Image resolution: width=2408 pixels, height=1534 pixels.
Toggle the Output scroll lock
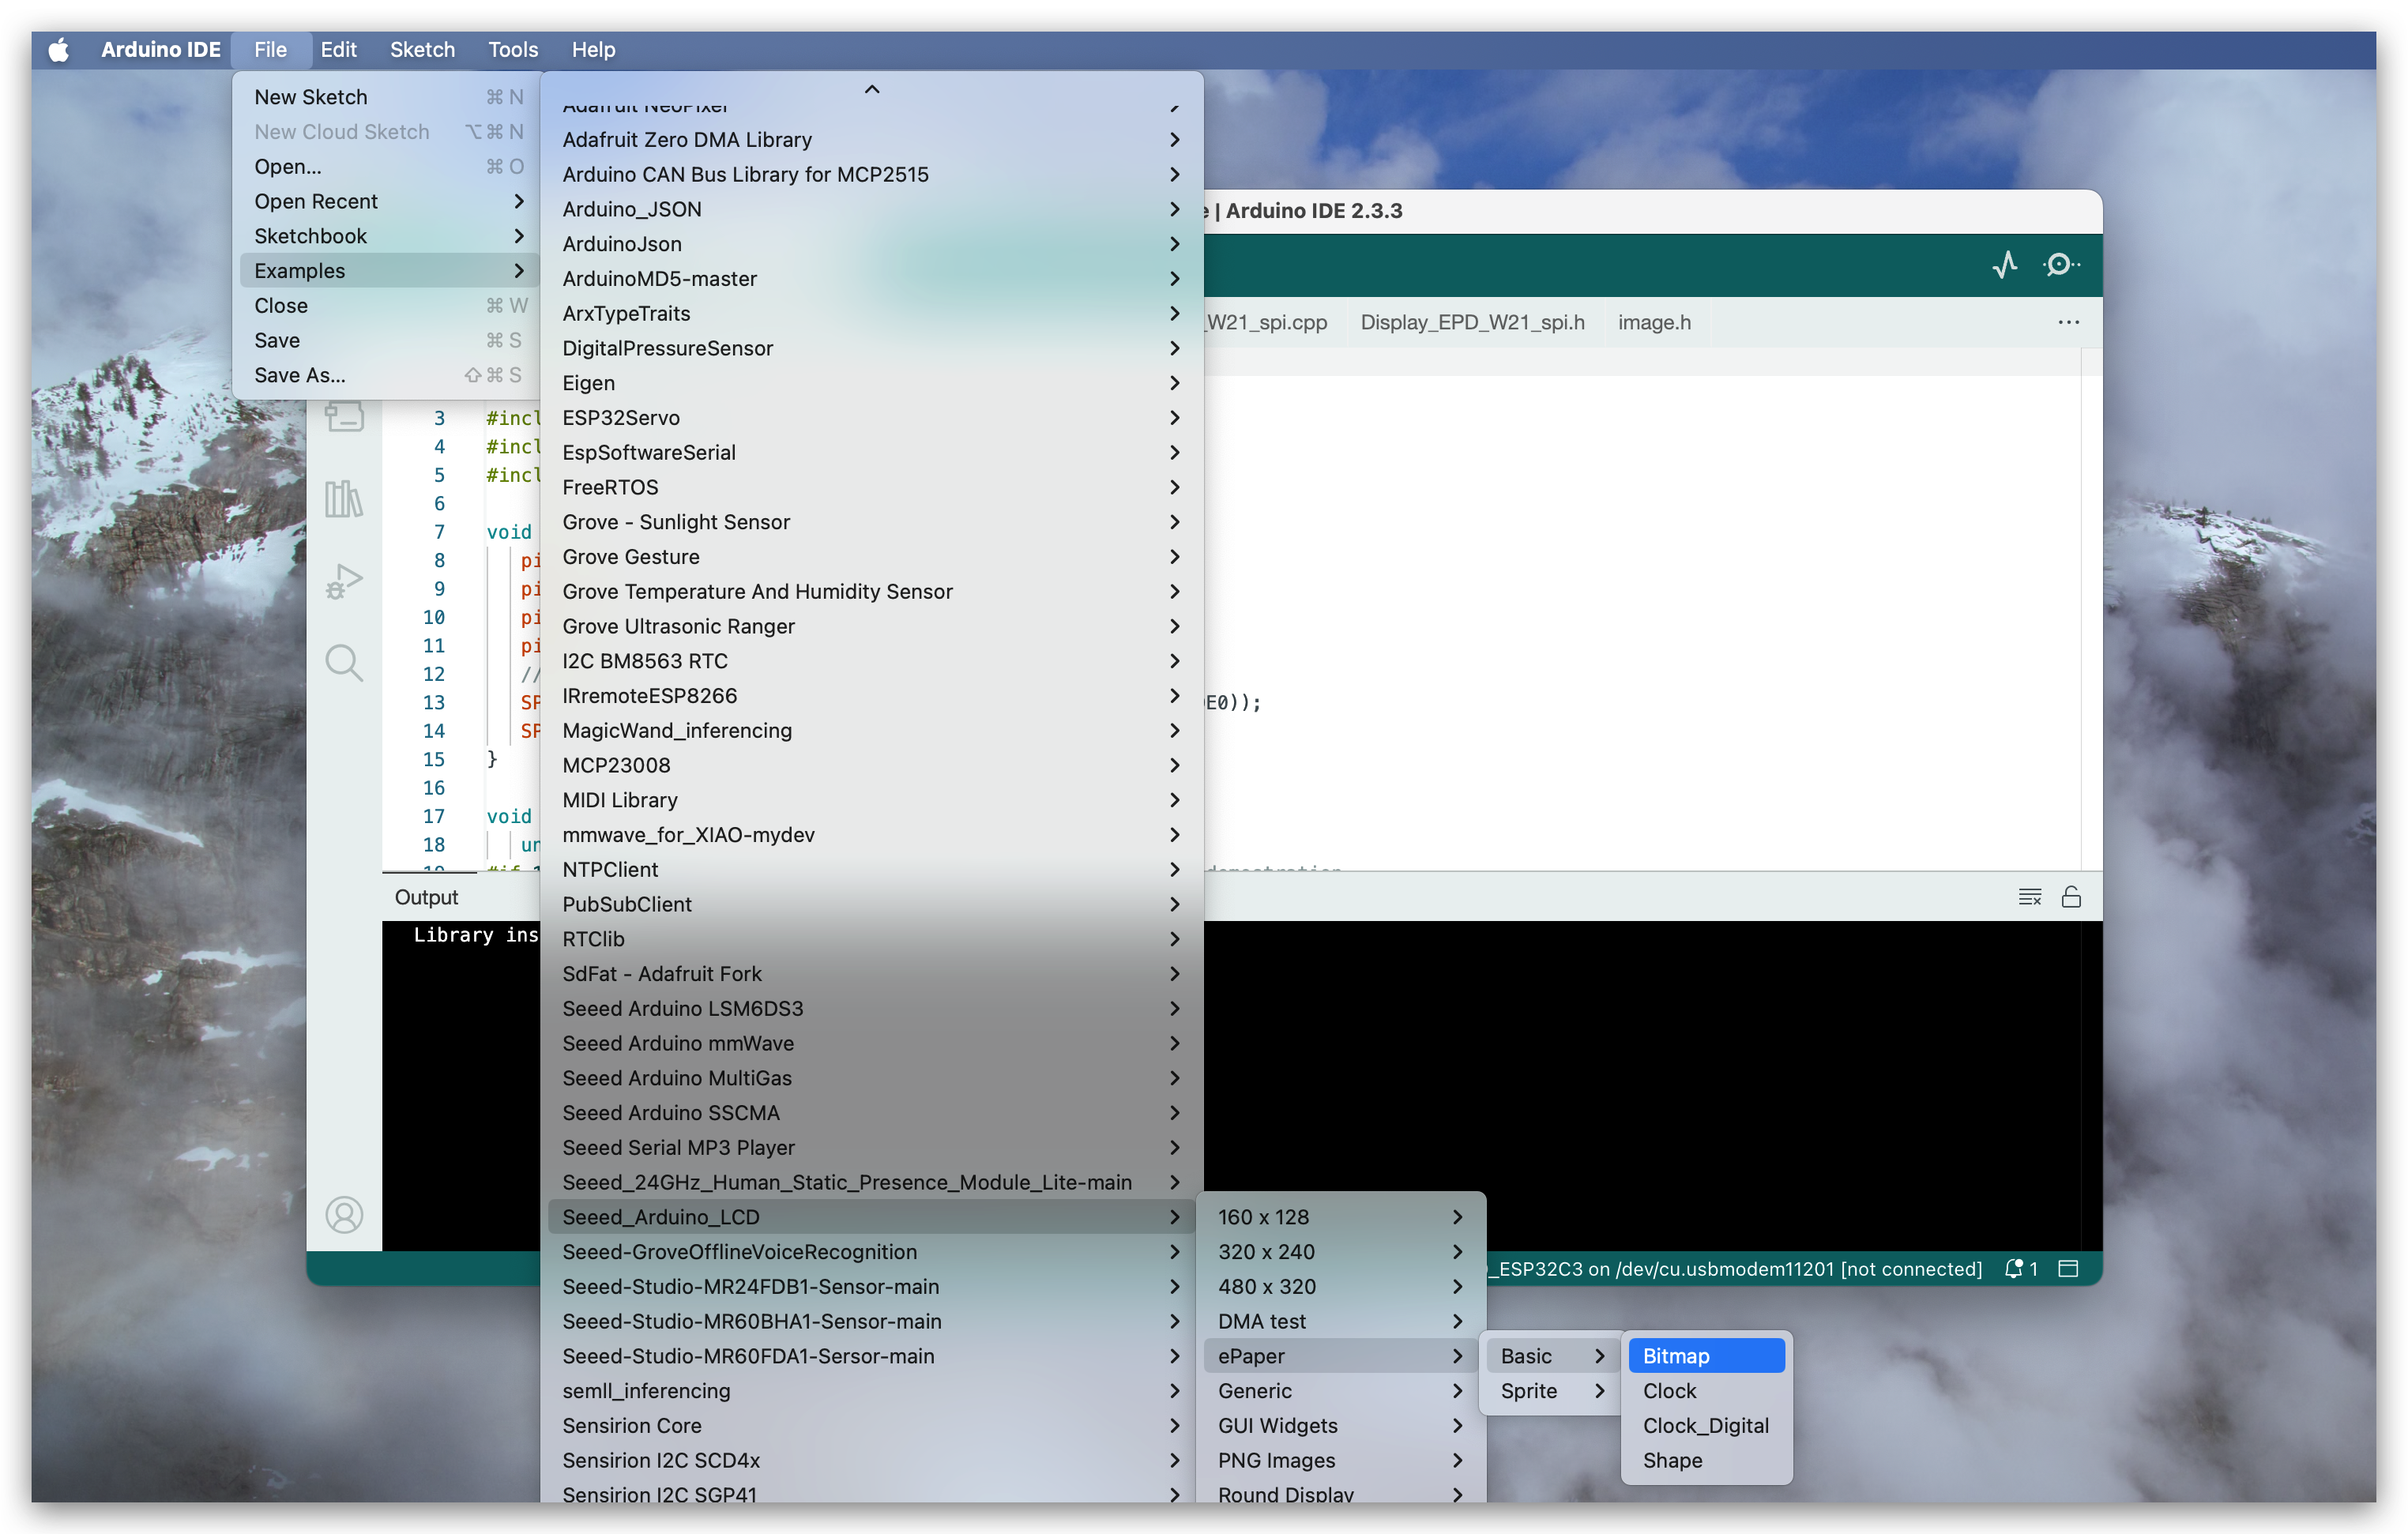[2071, 897]
